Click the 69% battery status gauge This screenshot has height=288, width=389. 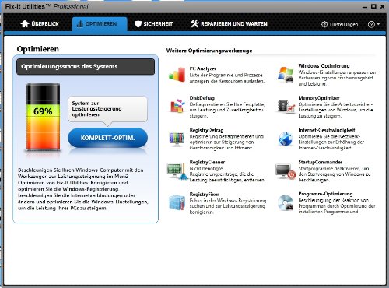point(43,117)
